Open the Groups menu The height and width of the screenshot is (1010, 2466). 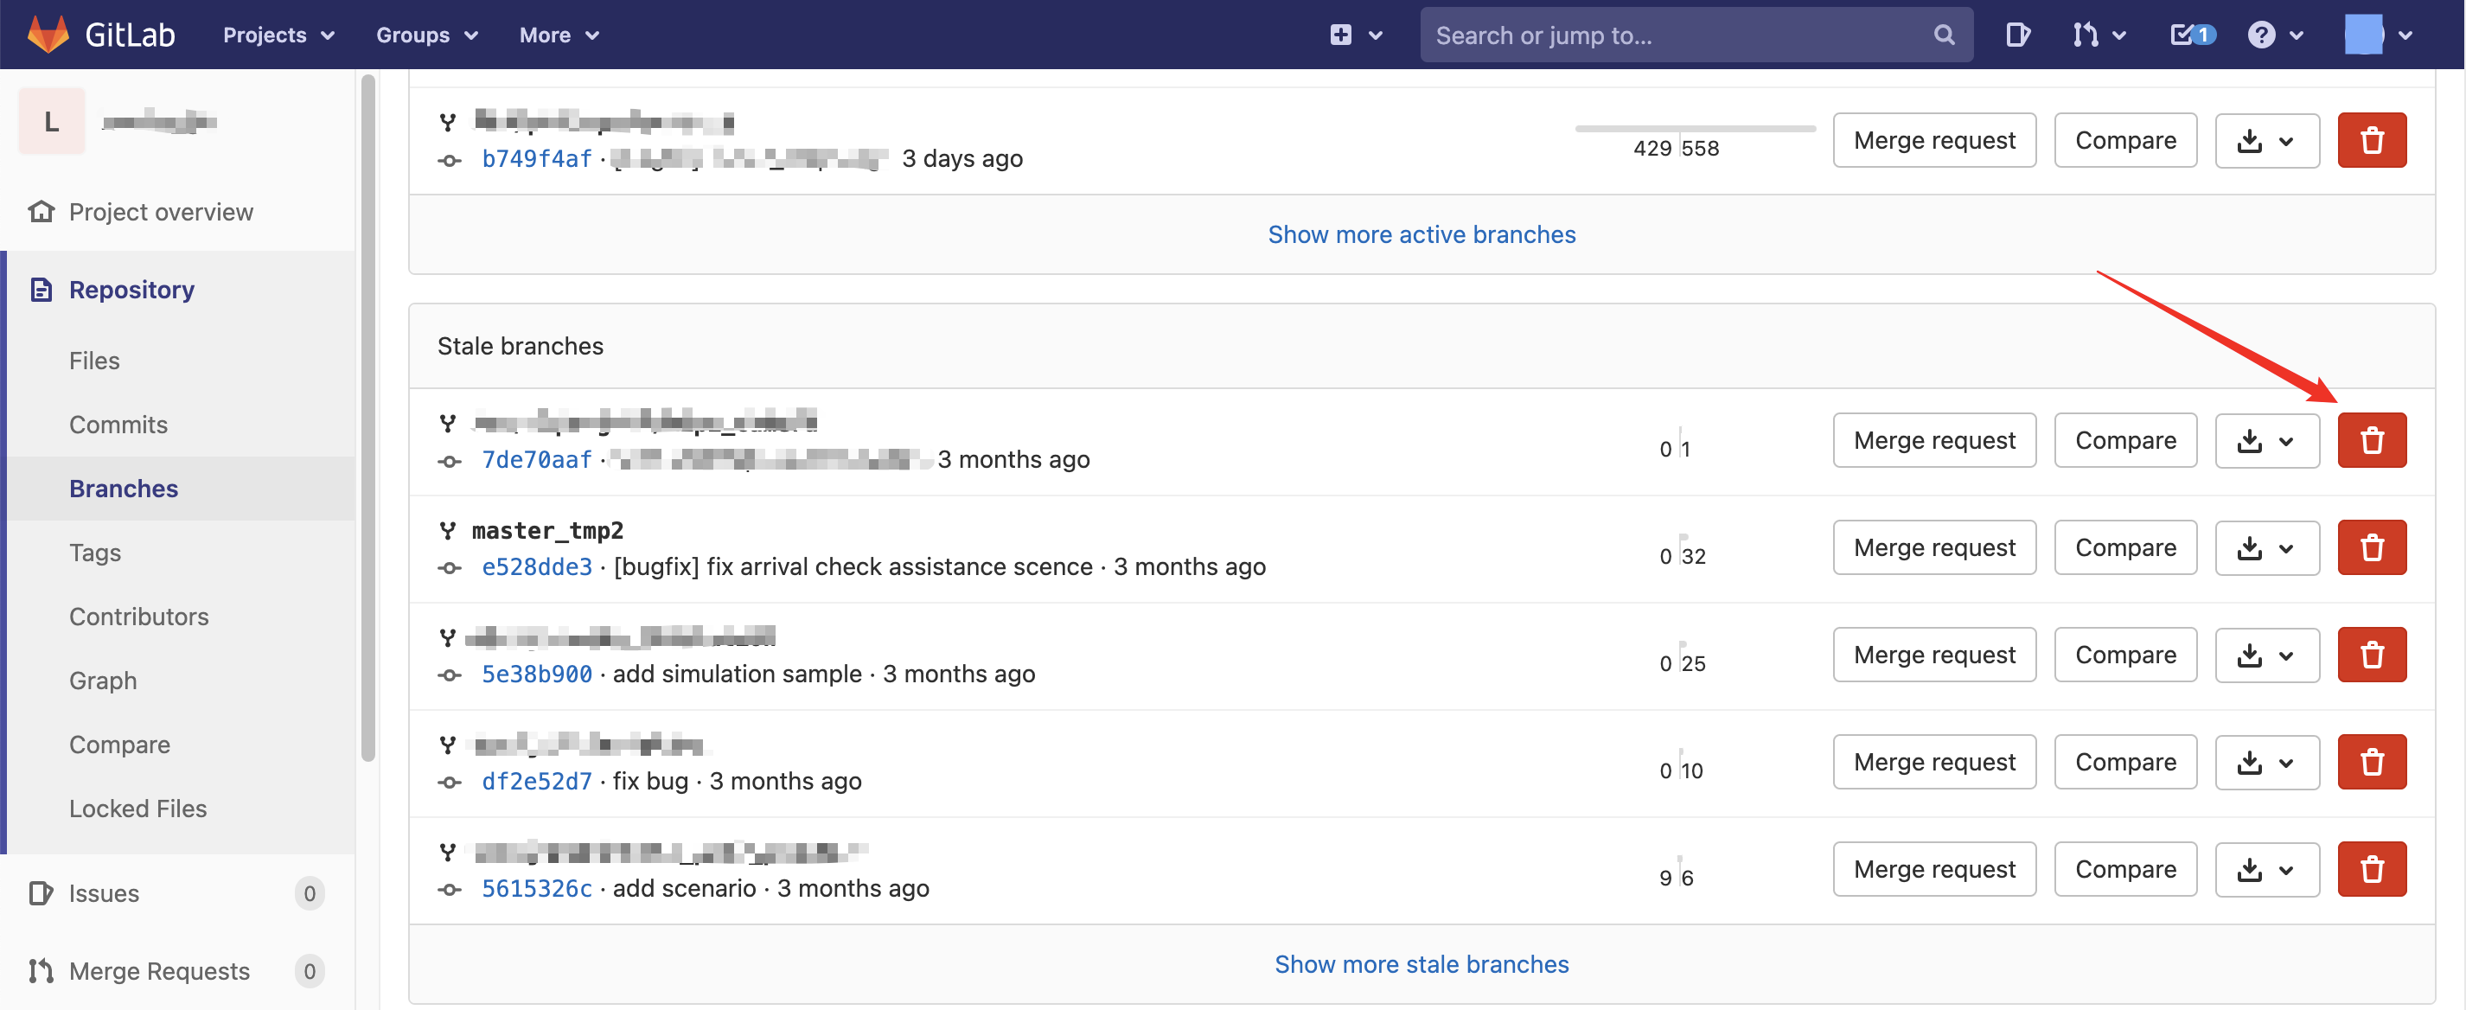427,35
